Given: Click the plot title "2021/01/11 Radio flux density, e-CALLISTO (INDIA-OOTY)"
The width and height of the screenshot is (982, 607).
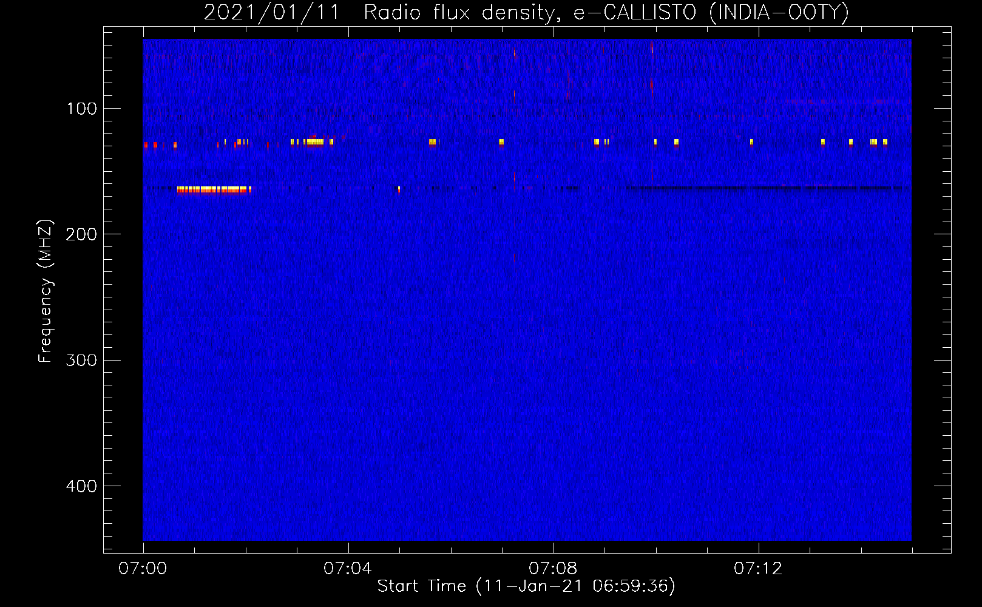Looking at the screenshot, I should pos(526,12).
